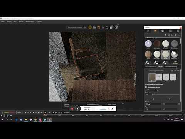
Task: Open the Текстура sub-tab
Action: tap(160, 67)
